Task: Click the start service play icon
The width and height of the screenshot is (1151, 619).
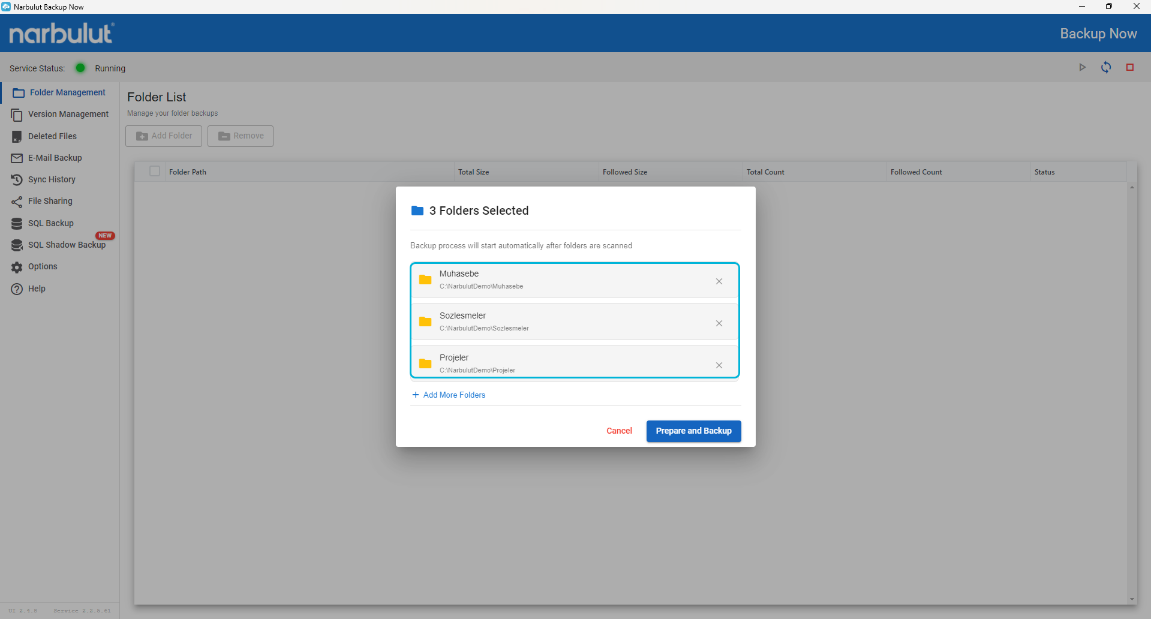Action: point(1082,67)
